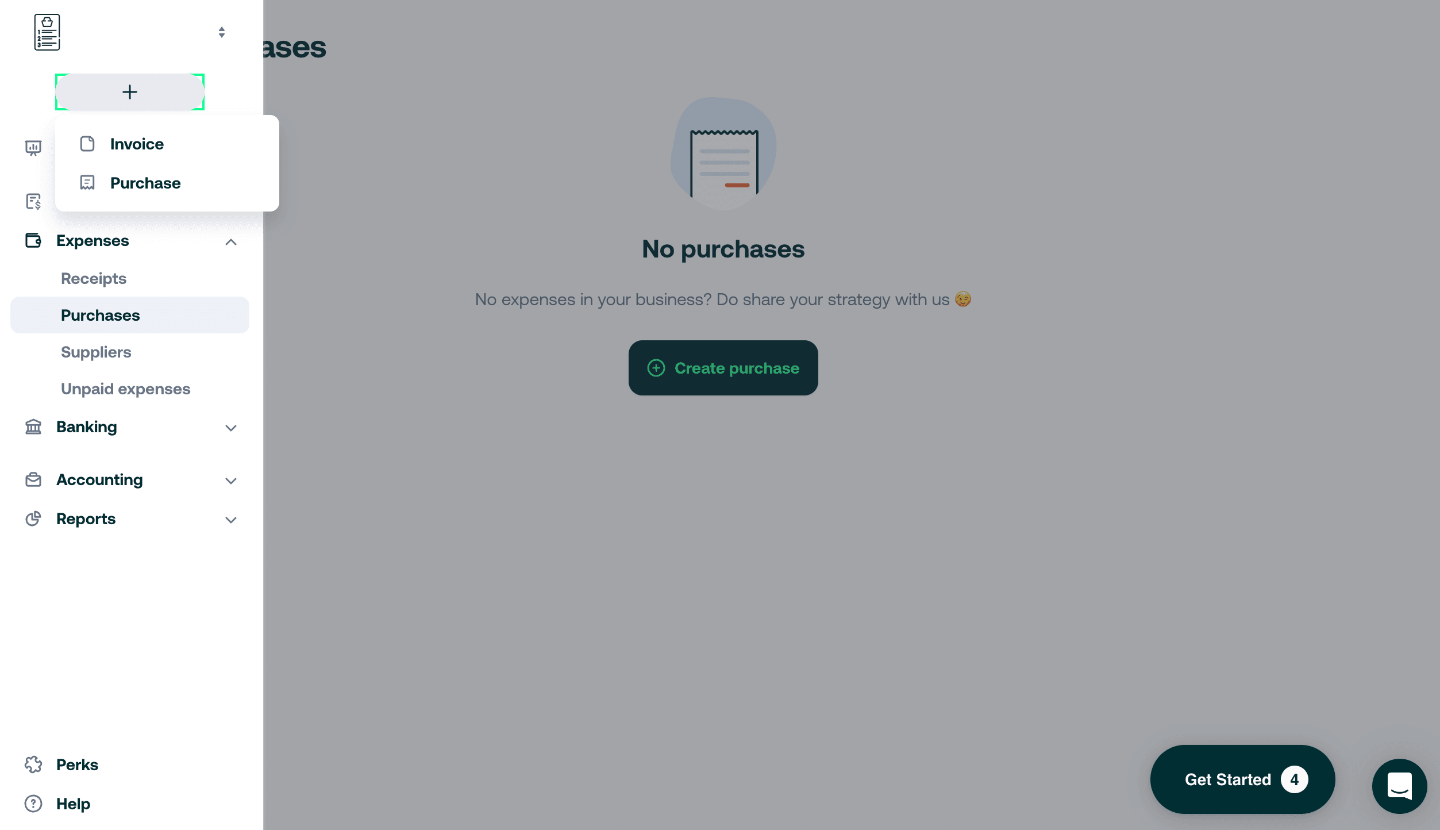Click the plus icon to create something new
The image size is (1440, 830).
click(x=129, y=91)
